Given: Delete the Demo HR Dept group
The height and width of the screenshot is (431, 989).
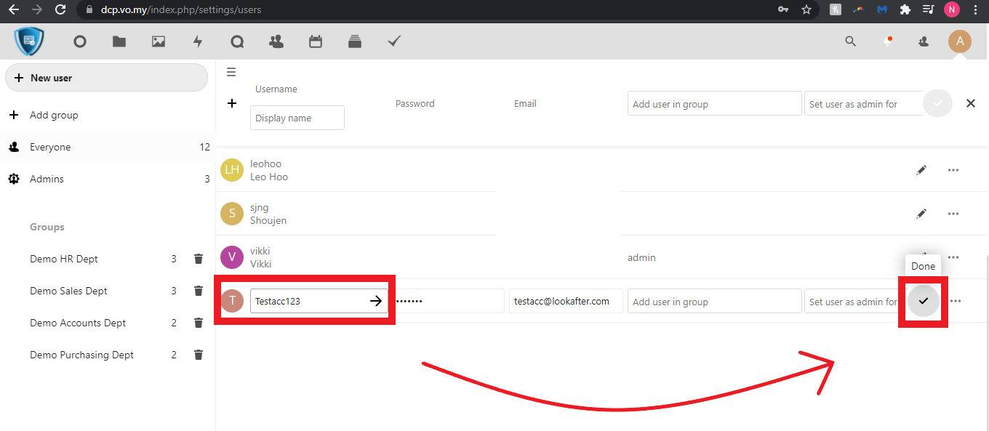Looking at the screenshot, I should pyautogui.click(x=198, y=259).
